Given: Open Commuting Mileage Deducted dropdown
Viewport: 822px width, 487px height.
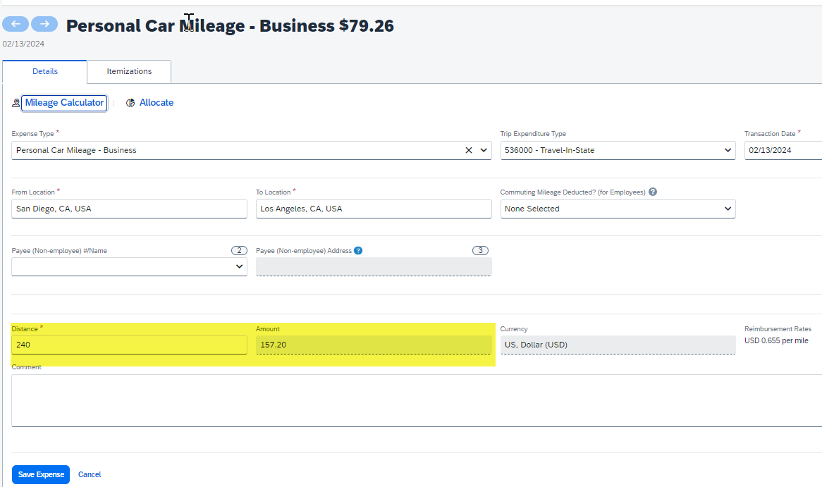Looking at the screenshot, I should (618, 209).
